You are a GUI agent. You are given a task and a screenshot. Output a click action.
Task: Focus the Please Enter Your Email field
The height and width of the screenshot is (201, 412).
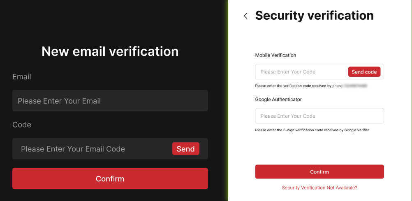tap(110, 101)
